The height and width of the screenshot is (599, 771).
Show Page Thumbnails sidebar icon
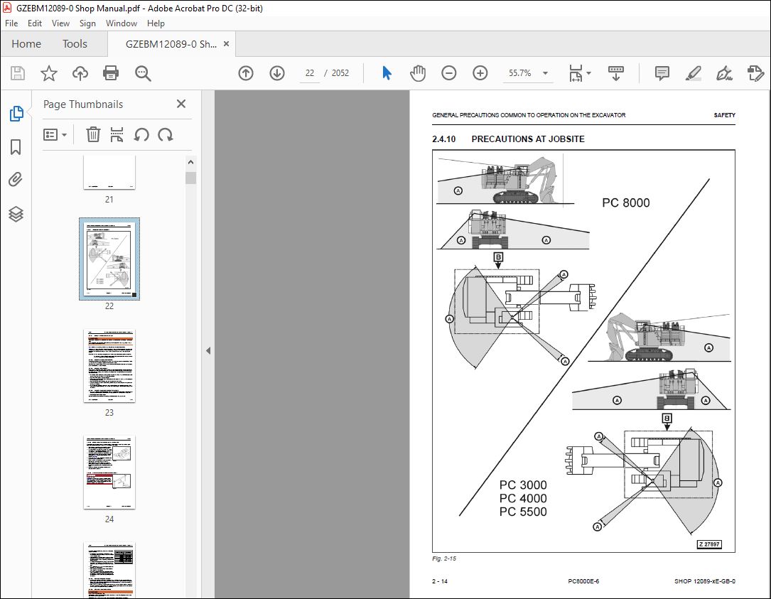[x=16, y=114]
